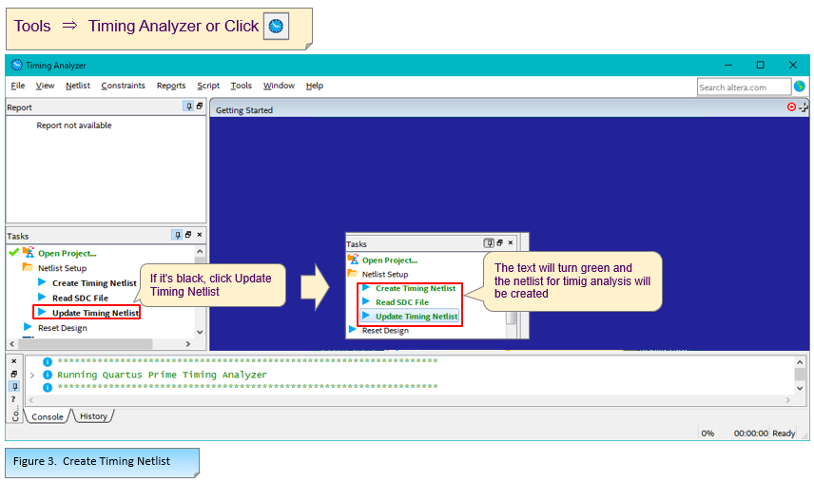Open the Netlist menu
Viewport: 814px width, 482px height.
point(78,86)
